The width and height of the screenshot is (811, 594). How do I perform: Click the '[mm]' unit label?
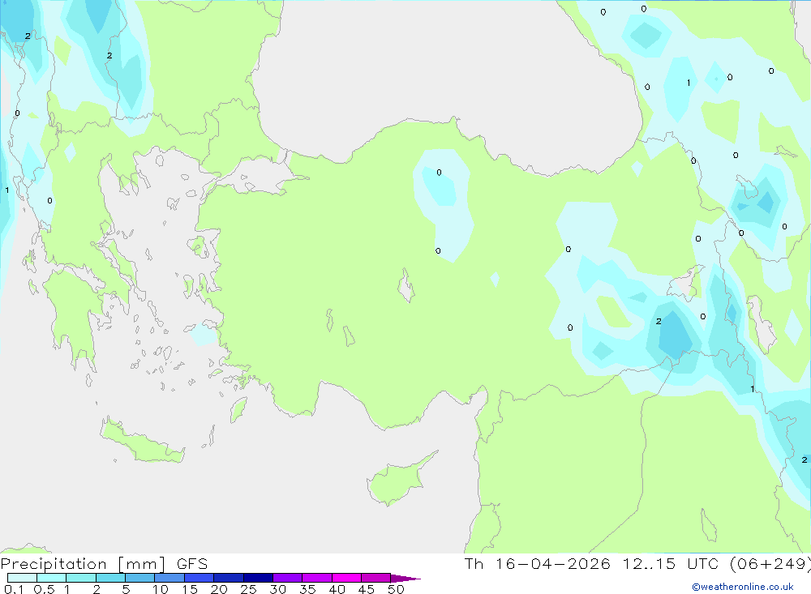click(142, 564)
